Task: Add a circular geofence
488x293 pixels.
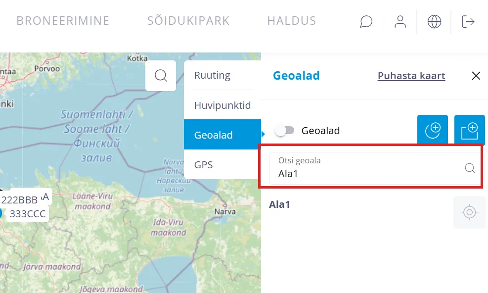Action: click(x=433, y=130)
